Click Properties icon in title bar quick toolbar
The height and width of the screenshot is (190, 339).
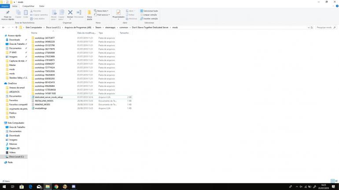pos(7,2)
